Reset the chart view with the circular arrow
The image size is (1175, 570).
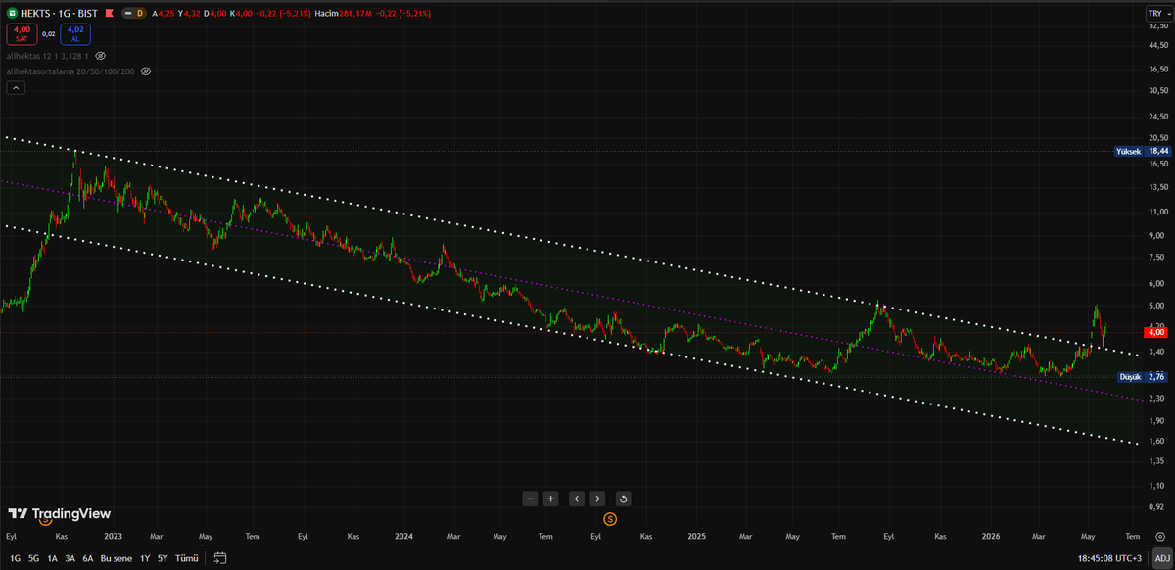[x=624, y=499]
